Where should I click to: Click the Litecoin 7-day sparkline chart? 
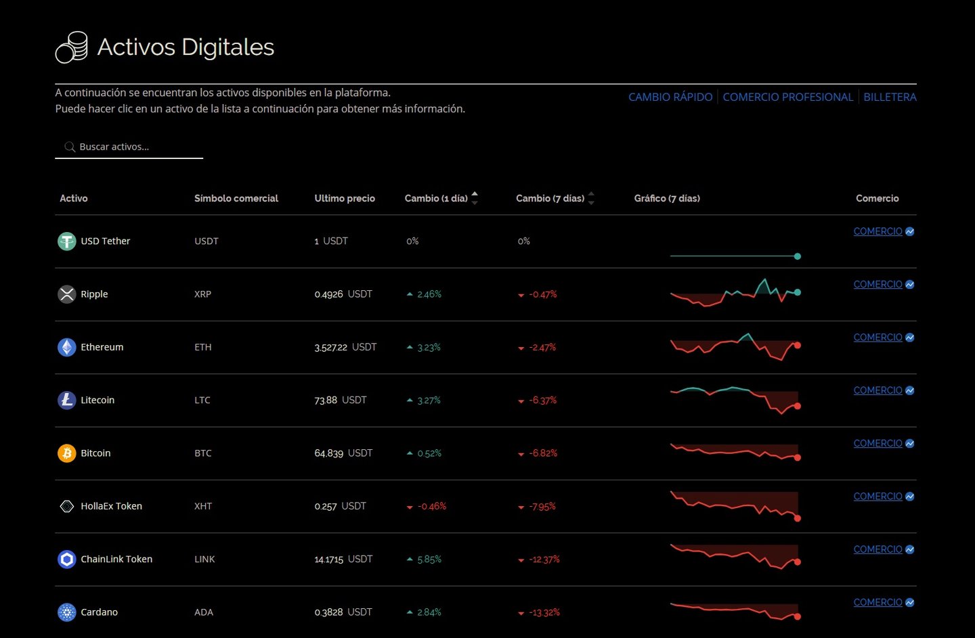[x=735, y=400]
